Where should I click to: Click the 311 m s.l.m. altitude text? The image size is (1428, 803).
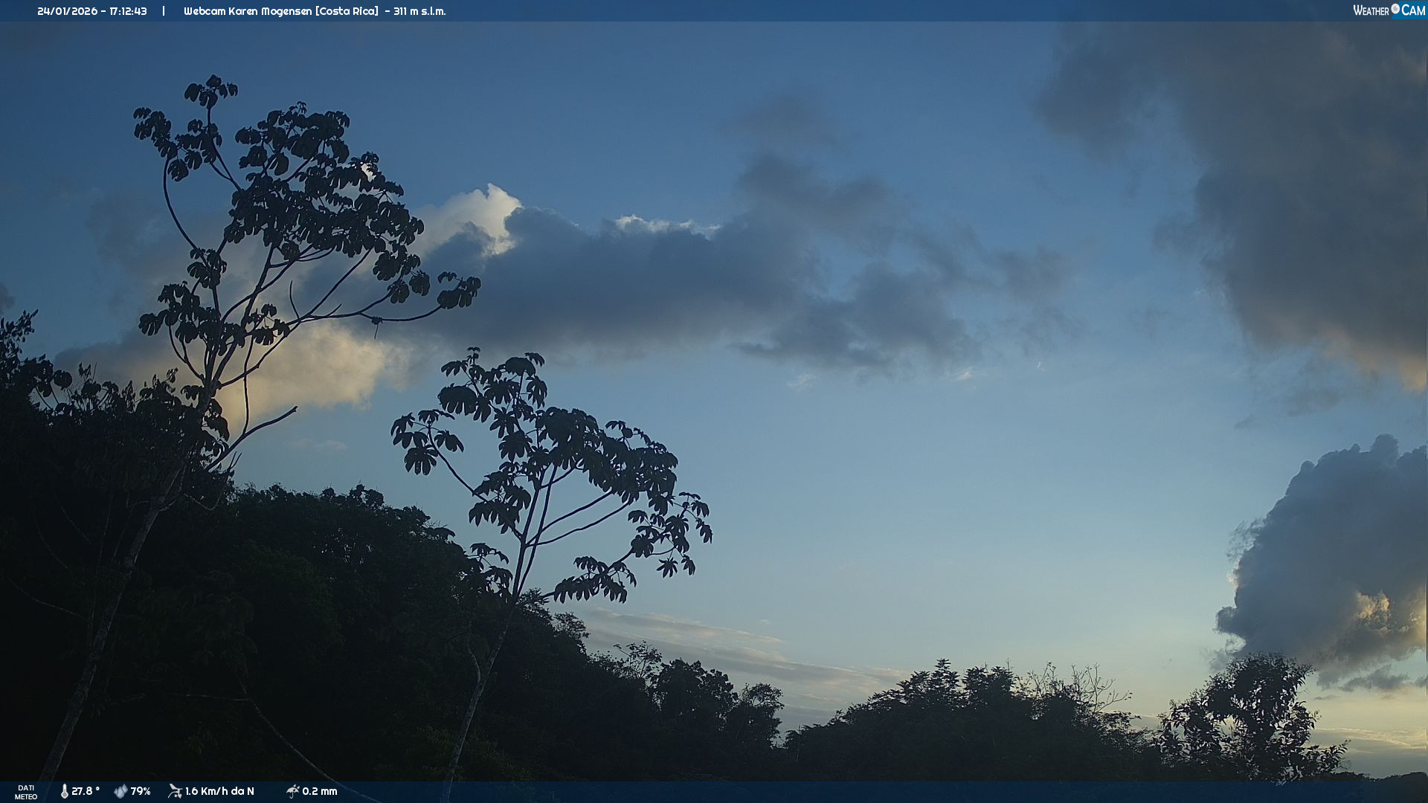(x=419, y=11)
